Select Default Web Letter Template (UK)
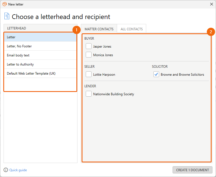 [40, 73]
